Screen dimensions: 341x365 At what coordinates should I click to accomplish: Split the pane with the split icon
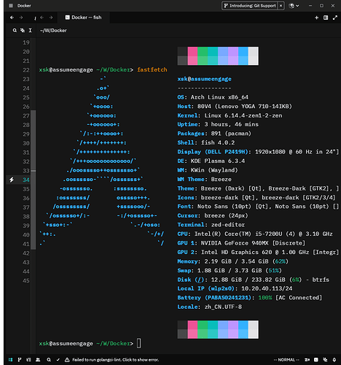pos(326,18)
